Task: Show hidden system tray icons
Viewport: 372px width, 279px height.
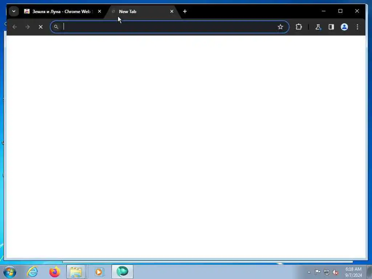Action: tap(309, 272)
